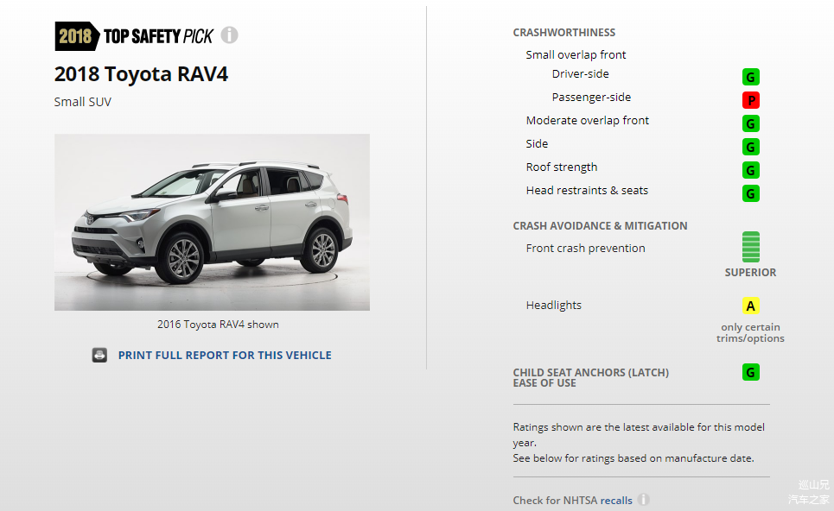Click the Roof strength G rating badge

[750, 170]
